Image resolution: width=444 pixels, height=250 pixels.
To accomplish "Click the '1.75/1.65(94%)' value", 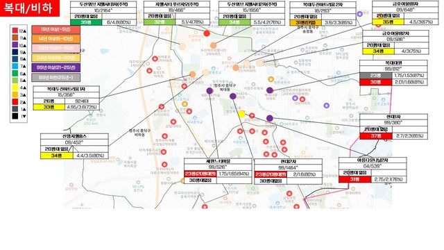I will coord(234,174).
